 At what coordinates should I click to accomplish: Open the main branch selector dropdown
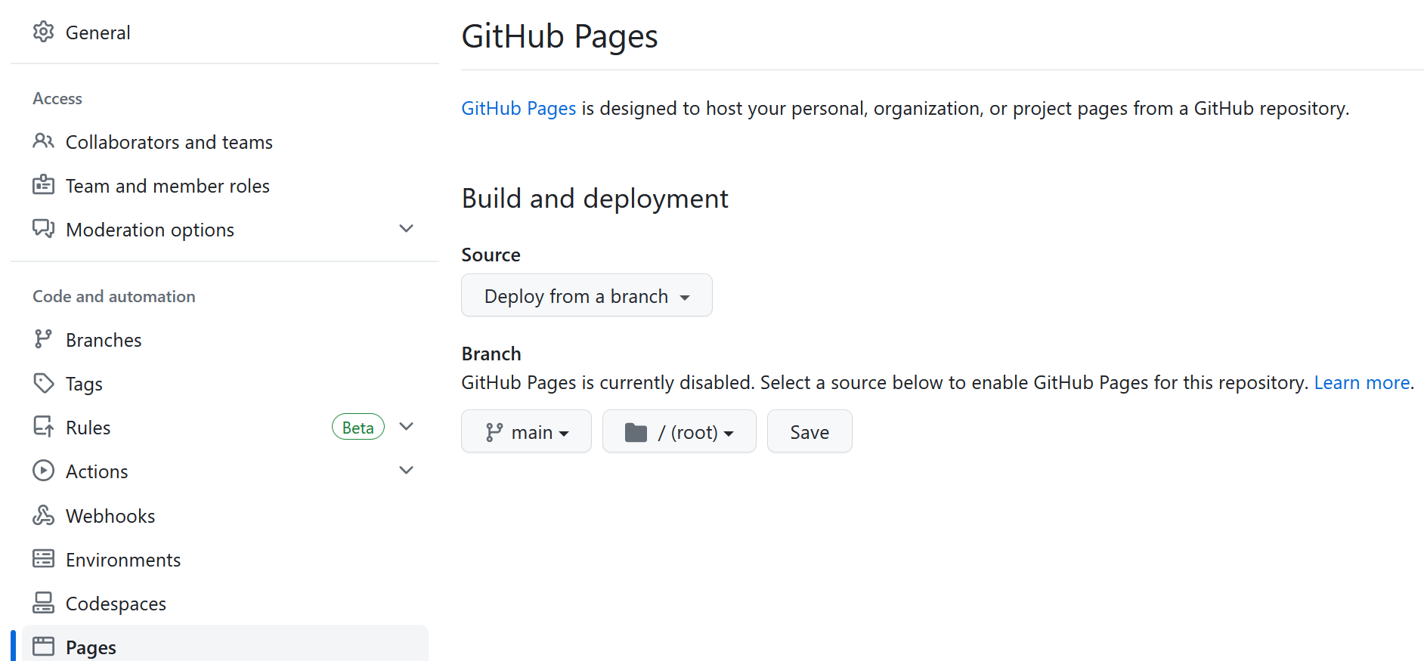click(526, 431)
